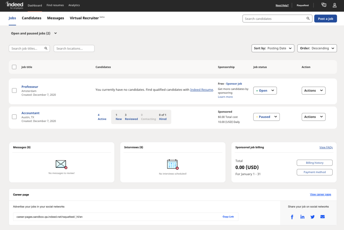Screen dimensions: 344x230
Task: Open the Order Descending dropdown
Action: point(317,48)
